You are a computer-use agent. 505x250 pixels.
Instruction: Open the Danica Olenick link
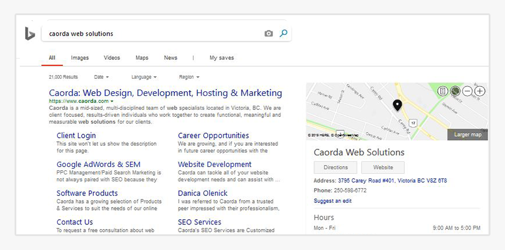203,193
